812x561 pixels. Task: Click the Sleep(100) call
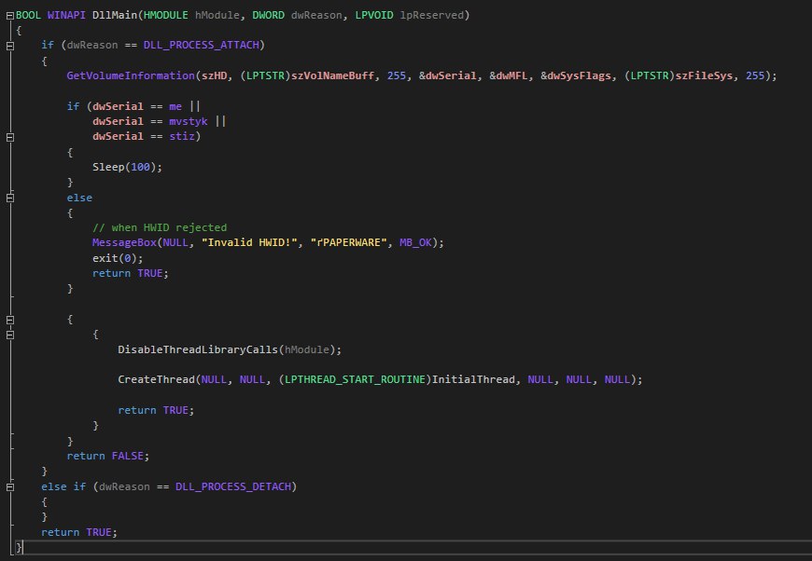coord(127,167)
